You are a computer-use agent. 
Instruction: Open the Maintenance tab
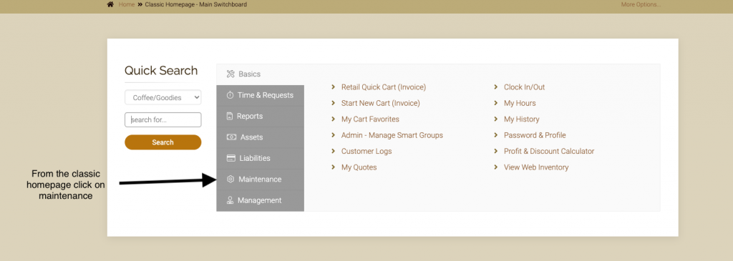tap(261, 179)
